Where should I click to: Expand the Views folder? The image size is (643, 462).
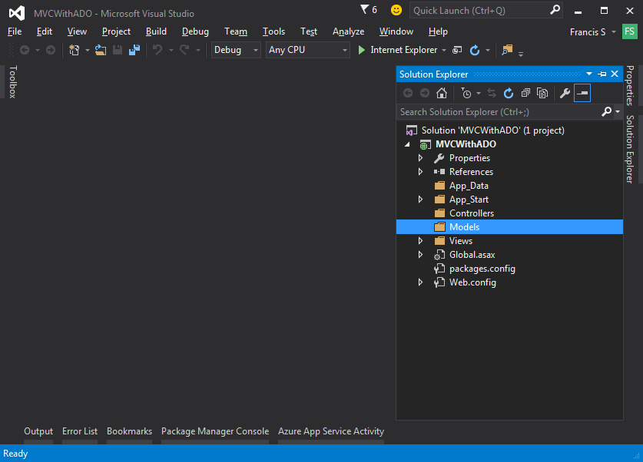pyautogui.click(x=420, y=241)
